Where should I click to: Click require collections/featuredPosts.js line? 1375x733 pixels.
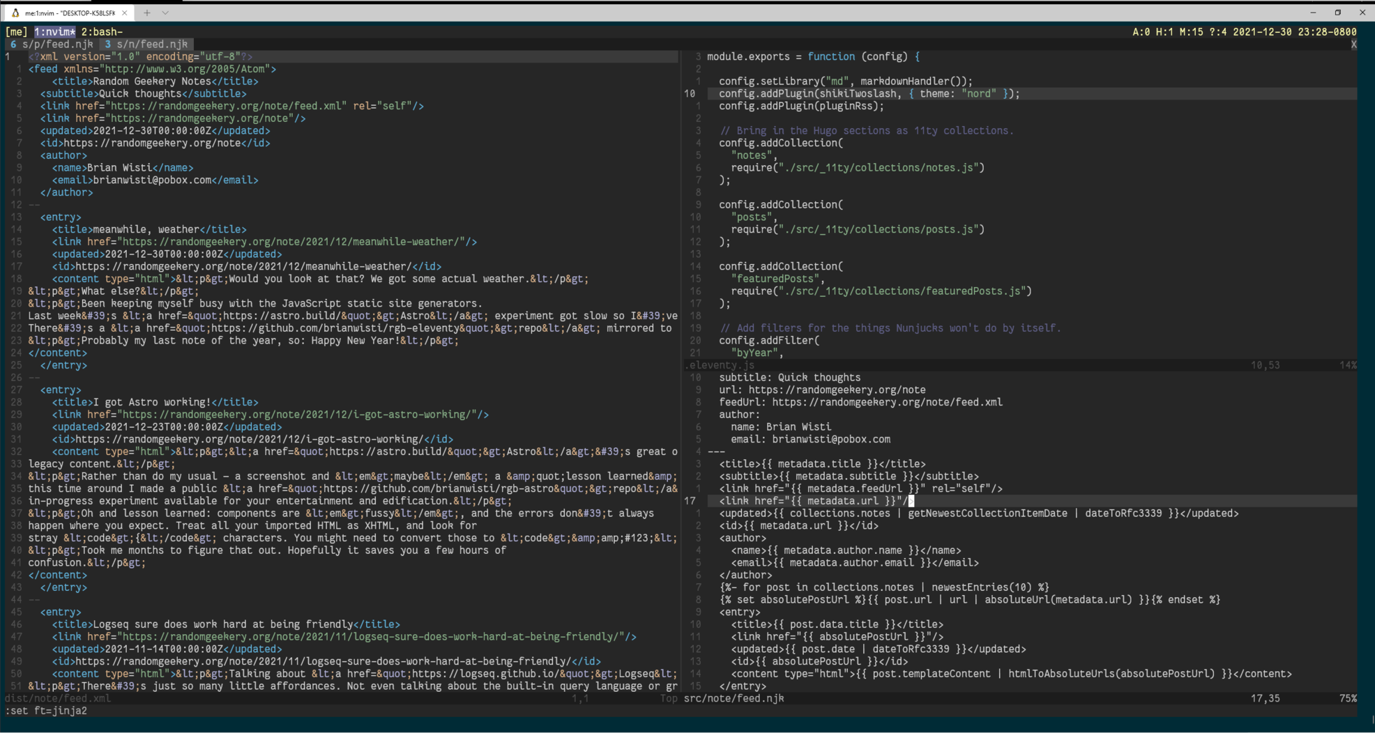pyautogui.click(x=881, y=291)
